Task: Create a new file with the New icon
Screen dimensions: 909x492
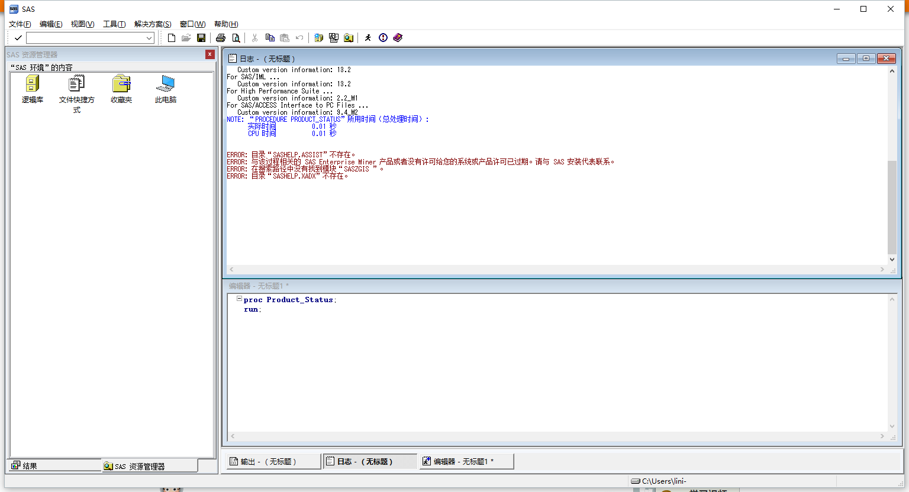Action: [x=172, y=38]
